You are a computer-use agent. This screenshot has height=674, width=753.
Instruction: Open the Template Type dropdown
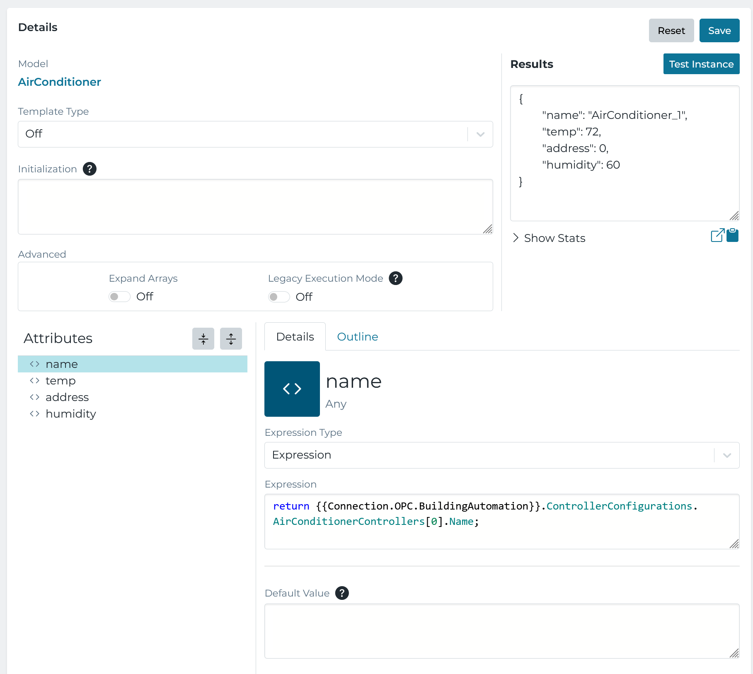479,134
